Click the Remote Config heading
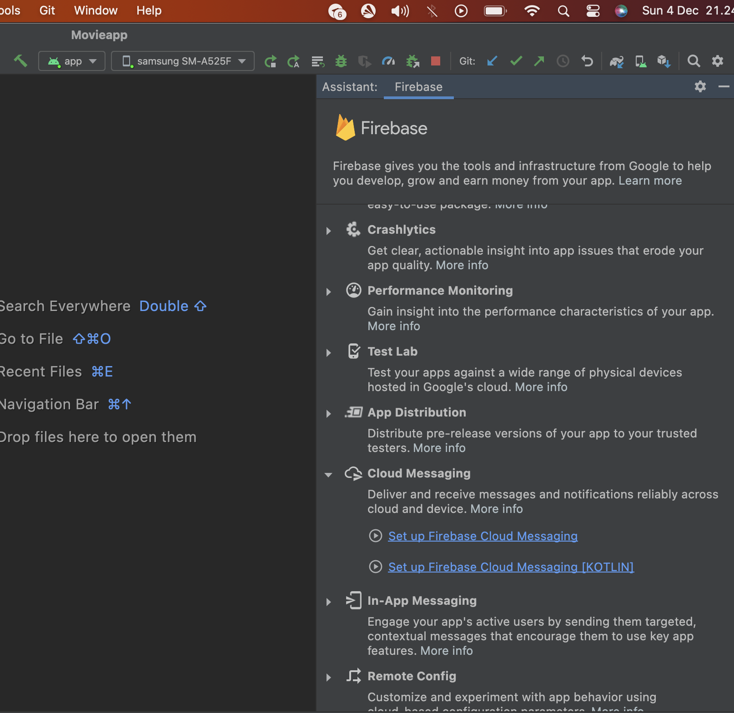The image size is (734, 713). [412, 676]
